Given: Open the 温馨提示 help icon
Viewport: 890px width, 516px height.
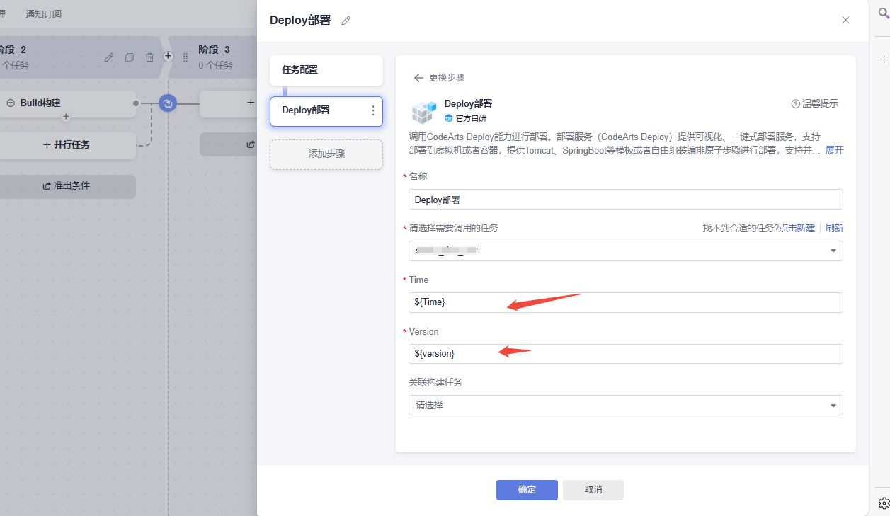Looking at the screenshot, I should [x=795, y=104].
